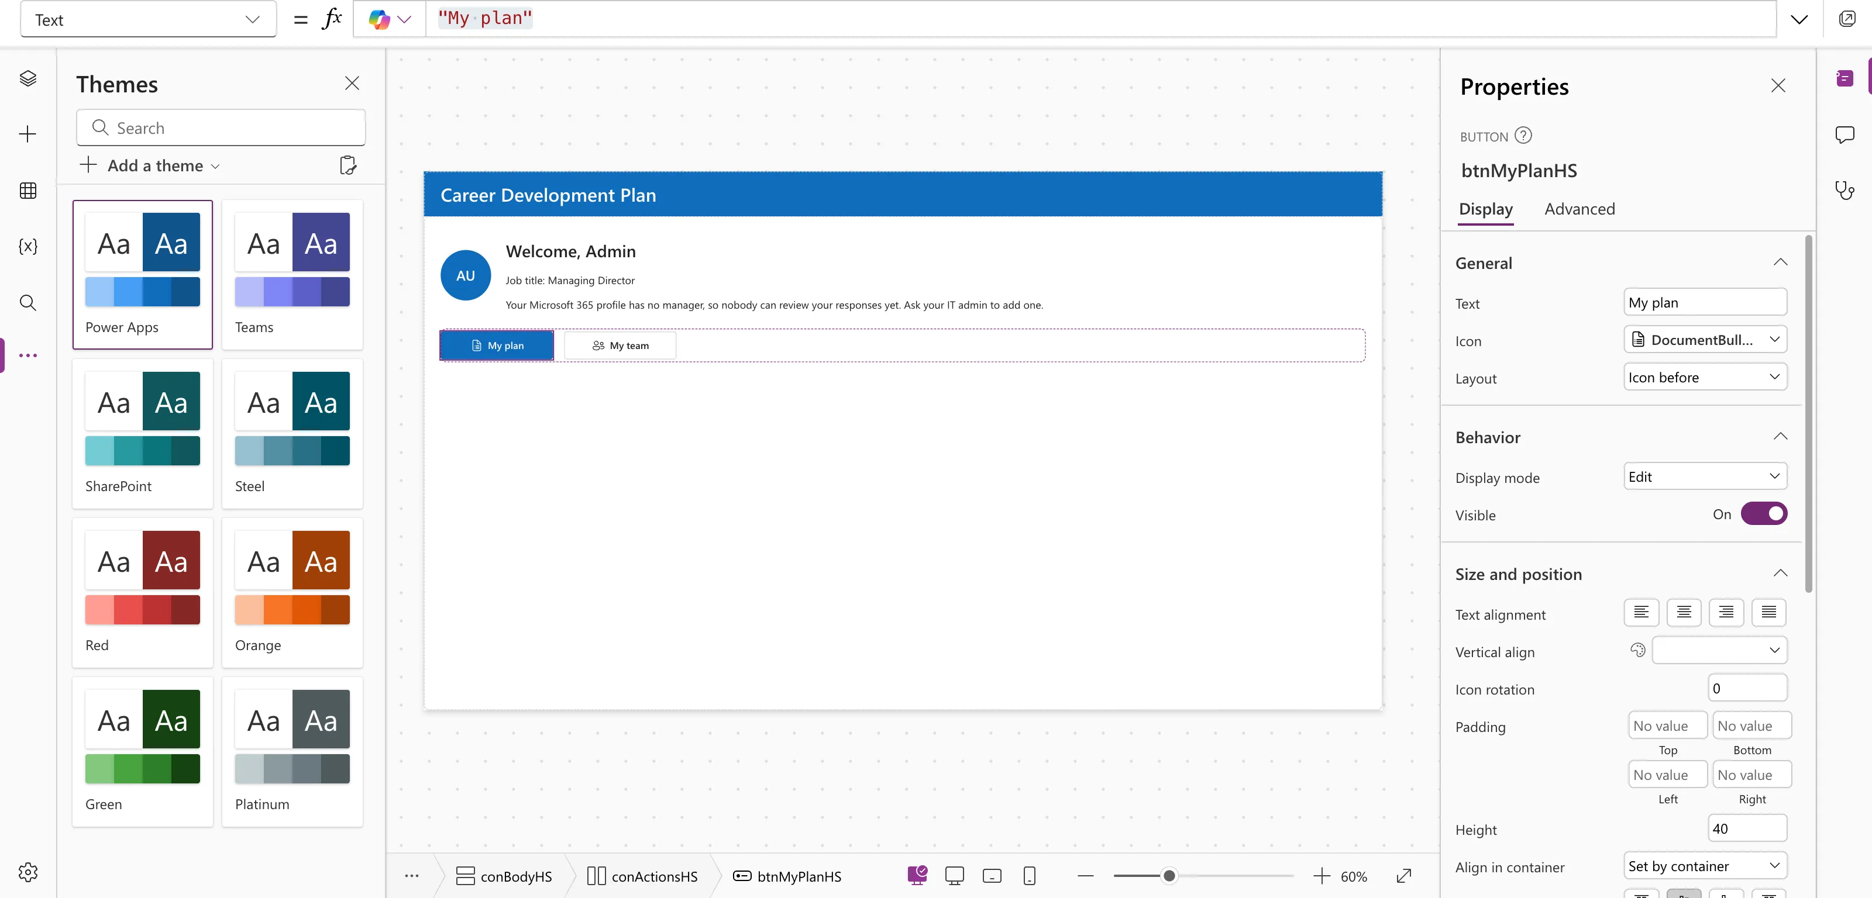The height and width of the screenshot is (898, 1872).
Task: Open Settings gear icon
Action: [27, 872]
